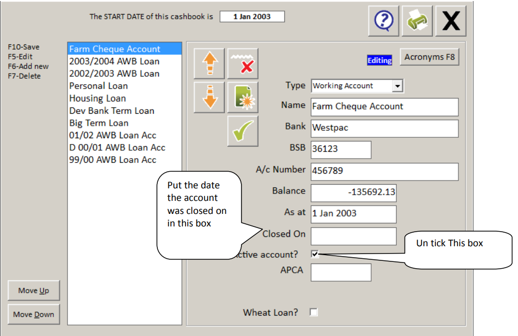
Task: Click into the Closed On date field
Action: tap(353, 236)
